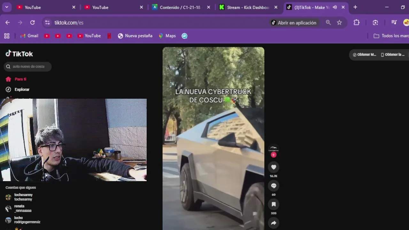This screenshot has width=409, height=230.
Task: Open the second unlabeled YouTube bookmark icon
Action: 58,36
